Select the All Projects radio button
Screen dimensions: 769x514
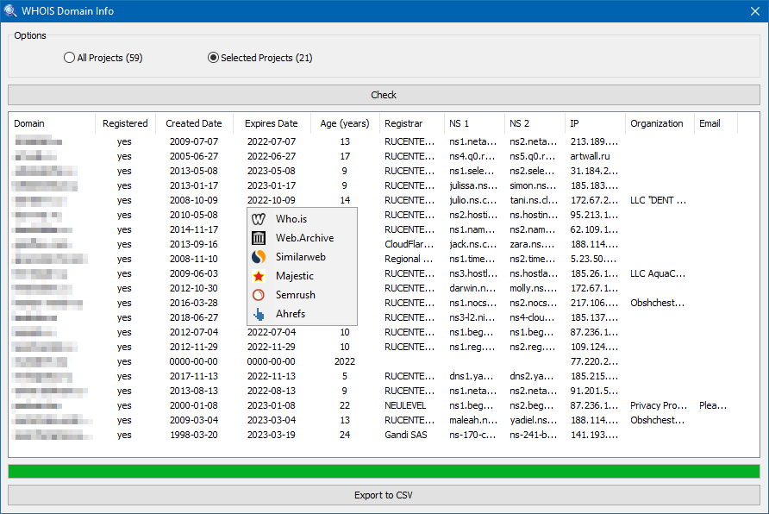[69, 57]
